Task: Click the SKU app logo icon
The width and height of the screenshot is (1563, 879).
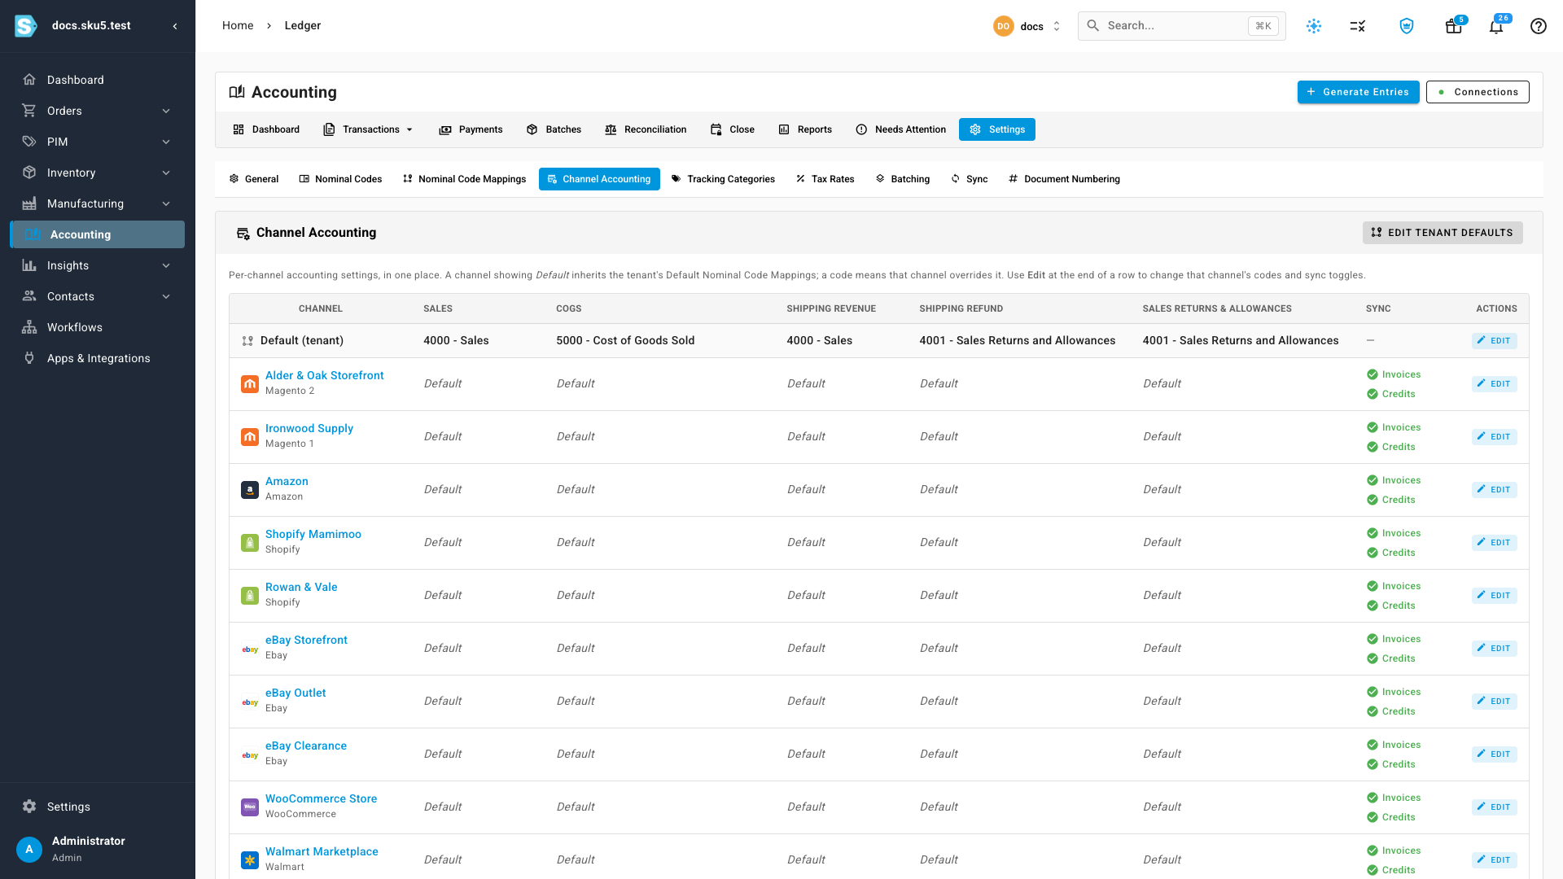Action: pyautogui.click(x=26, y=26)
